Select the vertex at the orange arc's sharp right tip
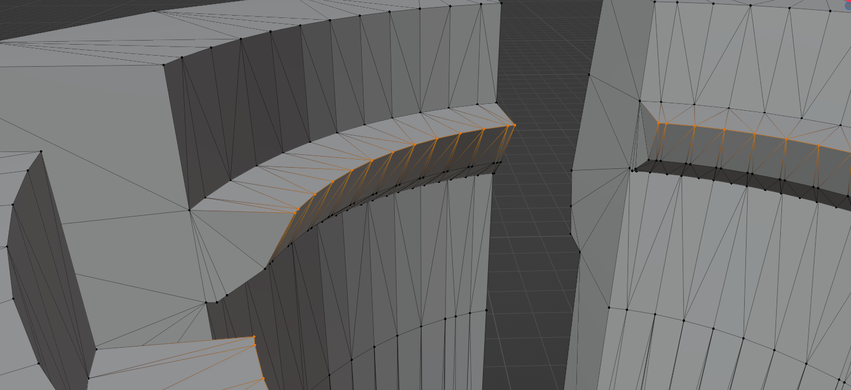The height and width of the screenshot is (390, 851). tap(514, 125)
